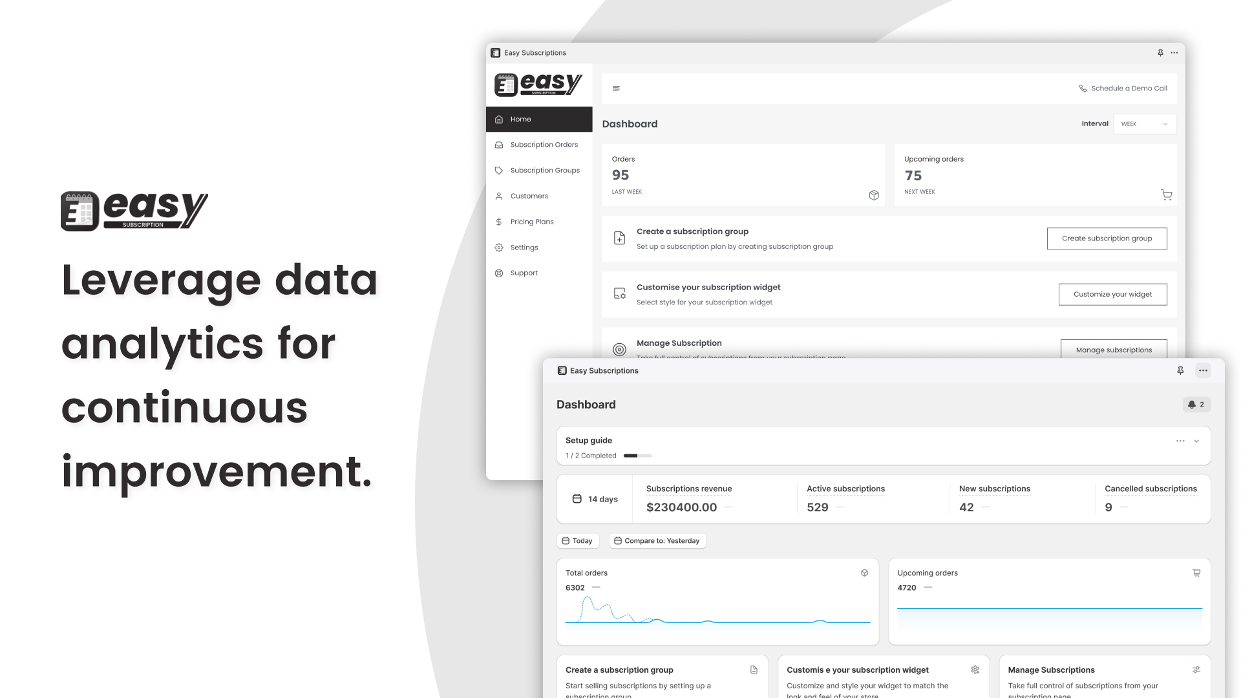
Task: Click the gear icon in Customise widget card
Action: tap(975, 670)
